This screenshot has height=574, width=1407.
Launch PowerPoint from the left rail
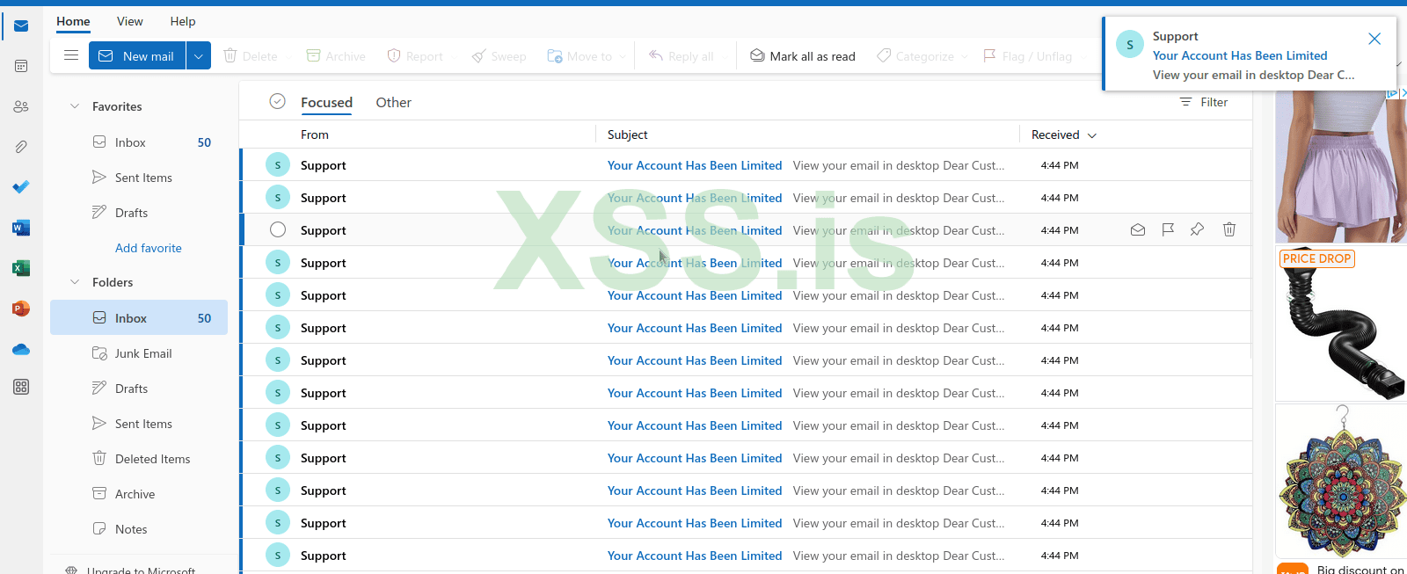21,309
